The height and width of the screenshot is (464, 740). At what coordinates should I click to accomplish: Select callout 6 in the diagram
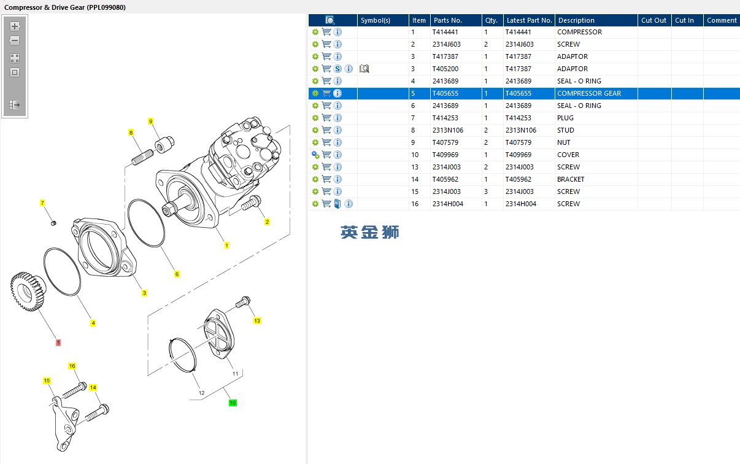177,274
